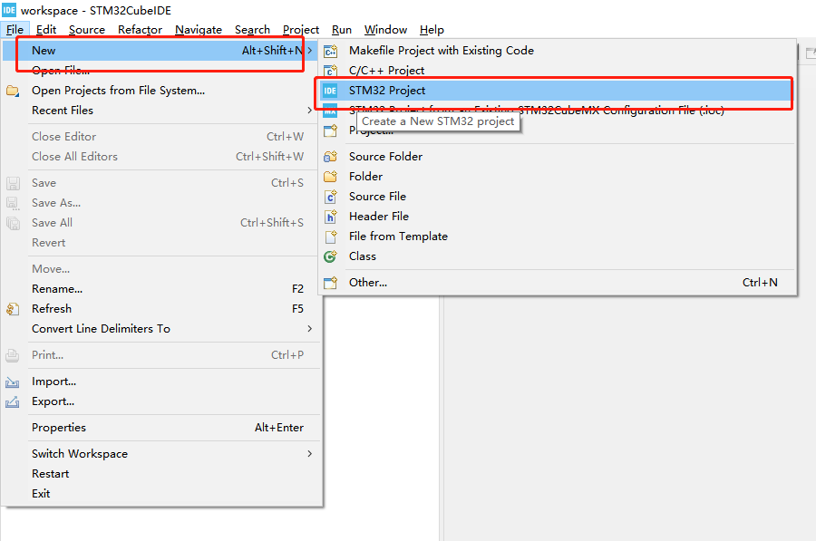Select Refresh in File menu

coord(161,309)
